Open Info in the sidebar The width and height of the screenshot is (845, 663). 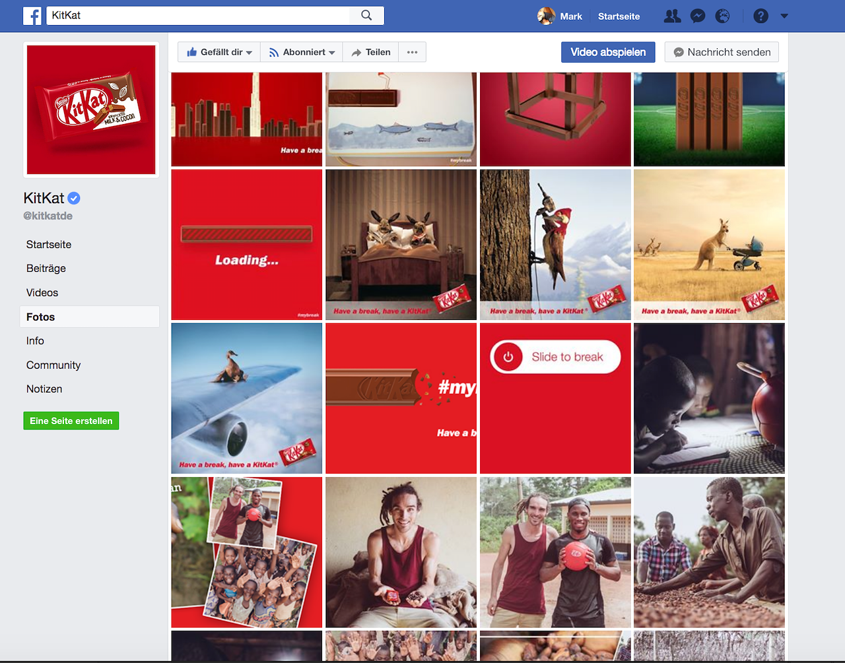click(35, 340)
